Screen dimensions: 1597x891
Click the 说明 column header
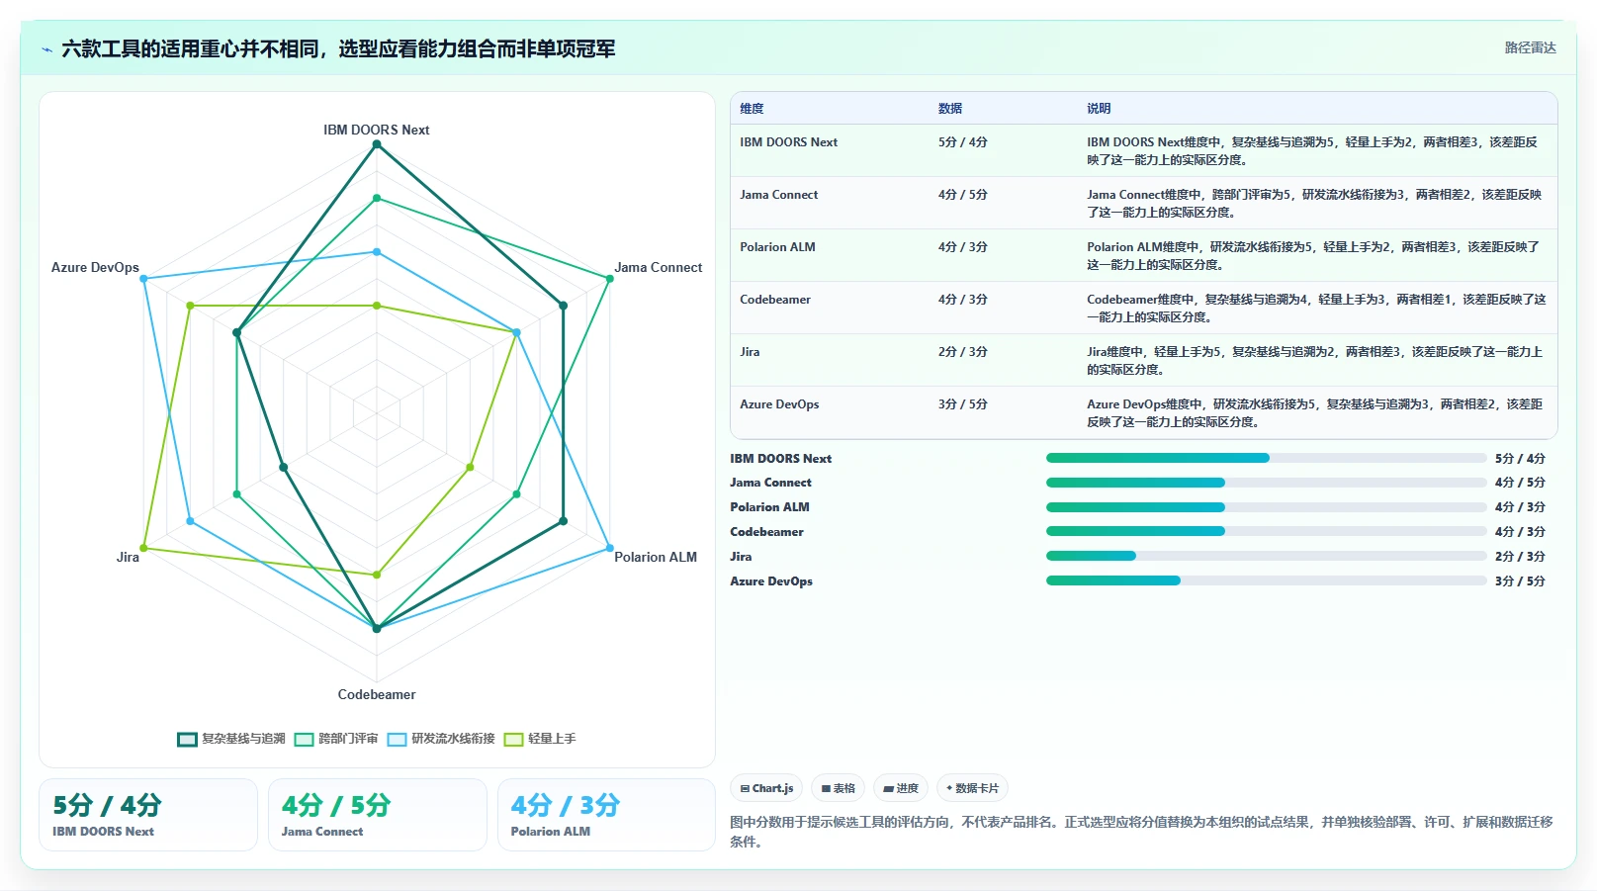click(1099, 109)
